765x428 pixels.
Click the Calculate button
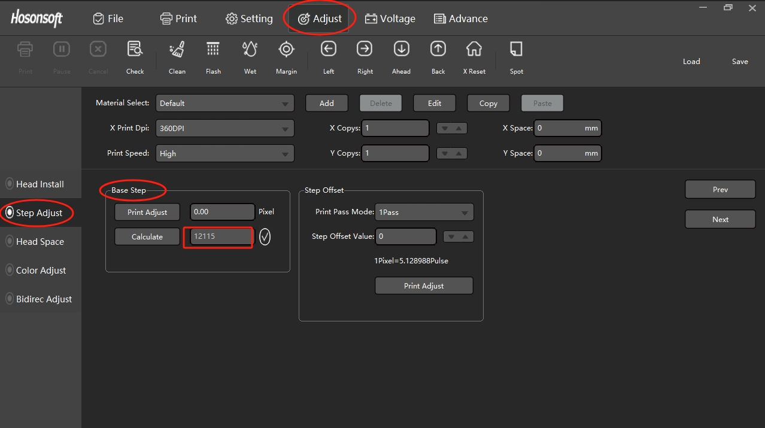pos(147,236)
